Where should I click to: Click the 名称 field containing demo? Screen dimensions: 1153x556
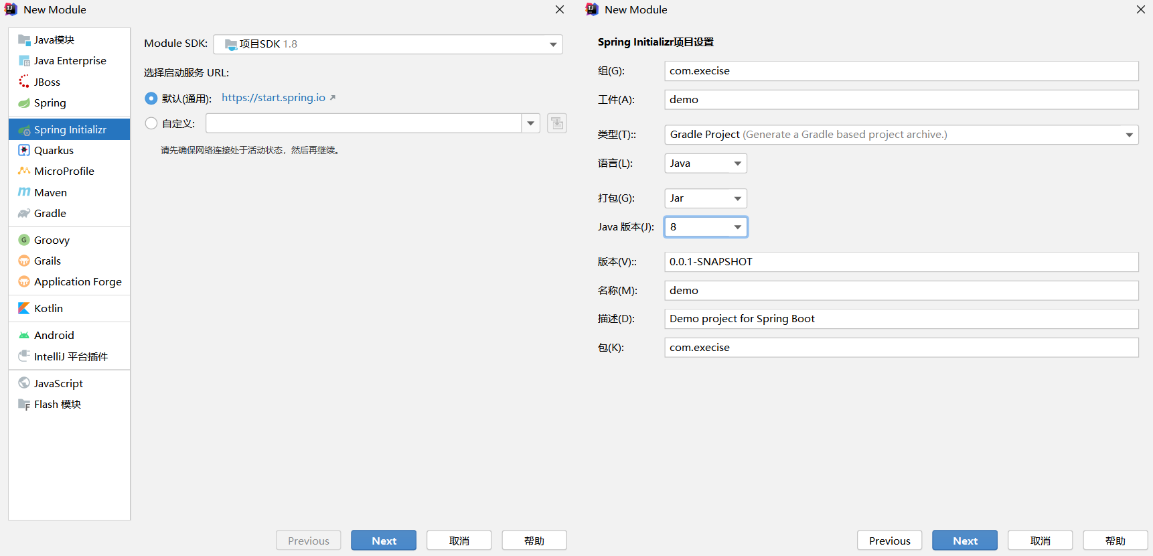[901, 291]
